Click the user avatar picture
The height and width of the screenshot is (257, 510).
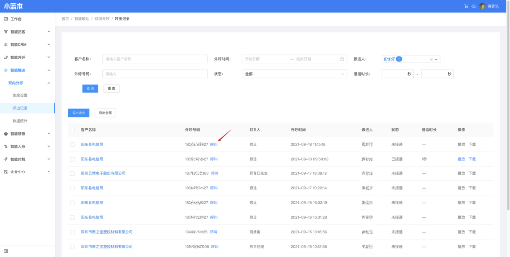(x=482, y=6)
